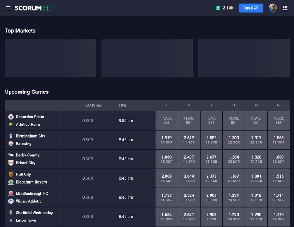Select Derby County win odds 1.880
This screenshot has width=294, height=227.
pyautogui.click(x=166, y=159)
